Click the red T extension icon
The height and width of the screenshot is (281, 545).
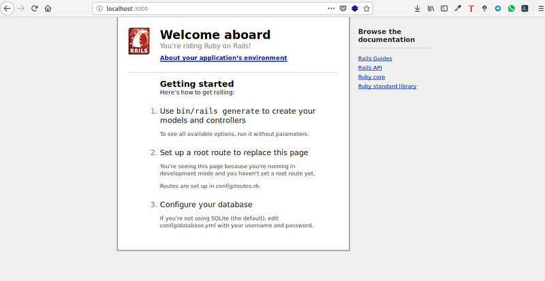pyautogui.click(x=471, y=9)
